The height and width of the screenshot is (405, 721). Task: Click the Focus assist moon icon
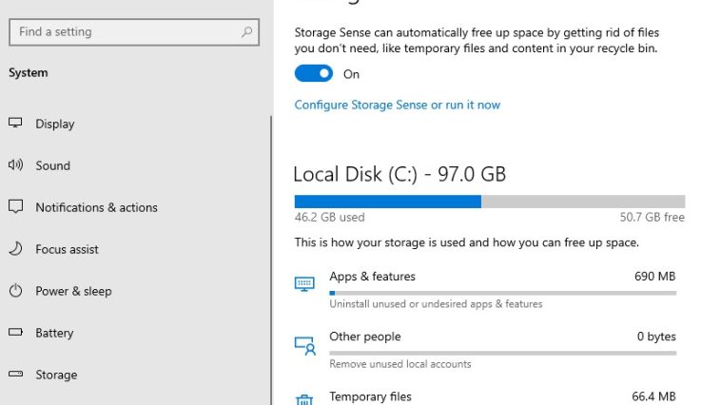coord(15,249)
